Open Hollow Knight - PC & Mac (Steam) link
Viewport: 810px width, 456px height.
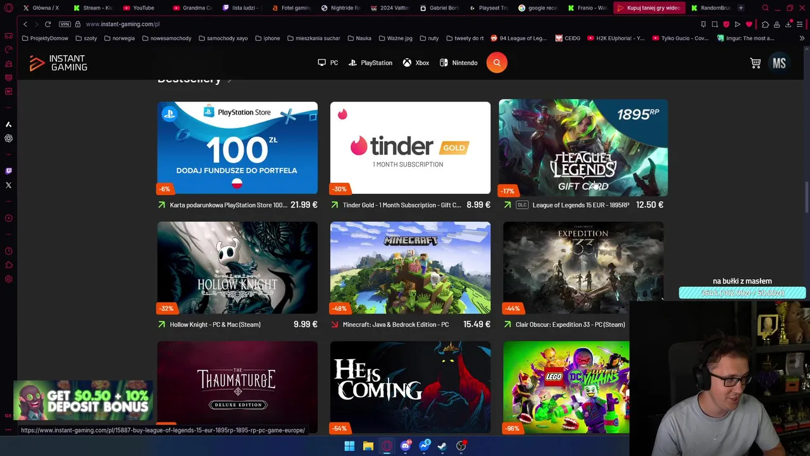(x=215, y=324)
